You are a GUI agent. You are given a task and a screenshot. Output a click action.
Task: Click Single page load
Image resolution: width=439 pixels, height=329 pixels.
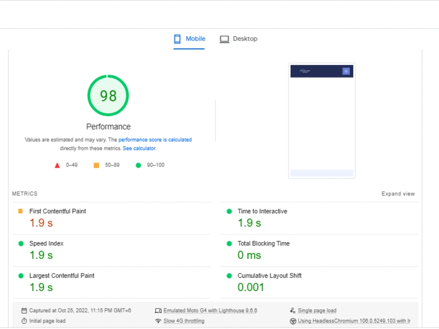coord(317,311)
